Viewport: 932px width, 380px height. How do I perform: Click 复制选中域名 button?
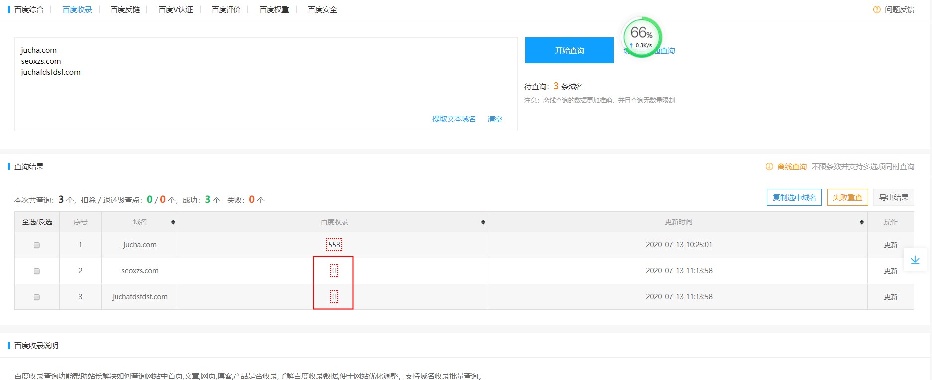(794, 198)
